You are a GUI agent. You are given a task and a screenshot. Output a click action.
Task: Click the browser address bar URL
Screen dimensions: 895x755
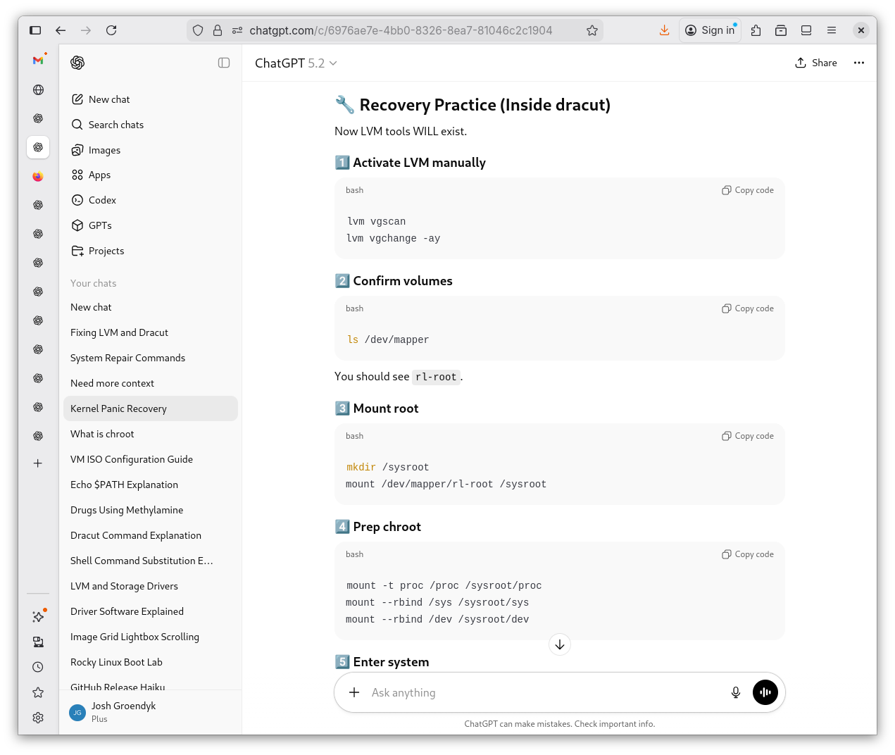401,30
